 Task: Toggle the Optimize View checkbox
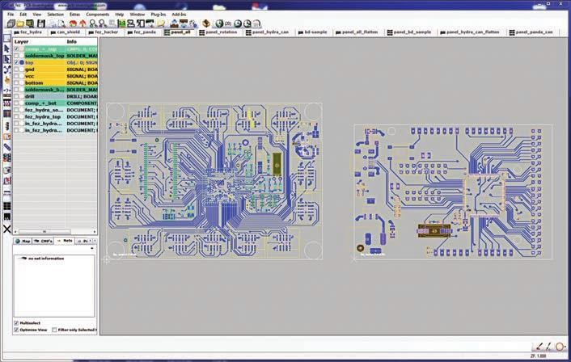pos(16,330)
